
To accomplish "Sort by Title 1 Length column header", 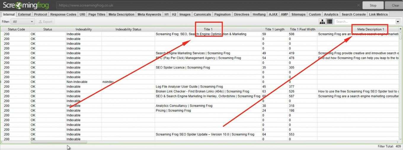I will [x=275, y=29].
